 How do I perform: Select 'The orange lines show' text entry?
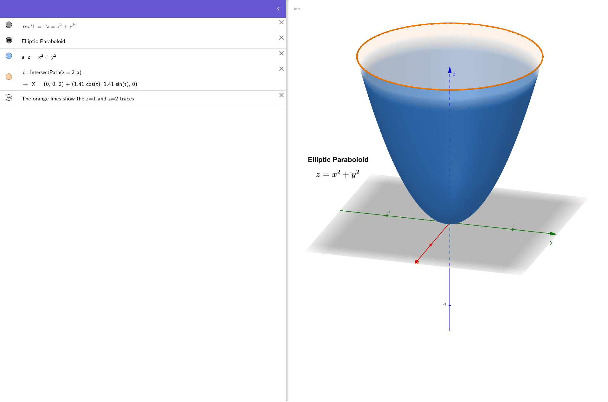click(x=78, y=99)
